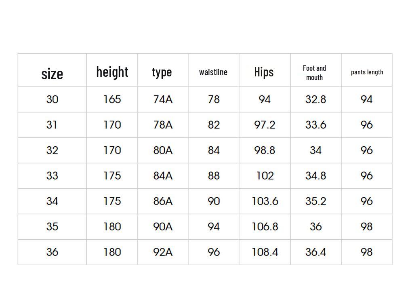Click the hips value 103.6
This screenshot has height=308, width=410.
tap(265, 201)
